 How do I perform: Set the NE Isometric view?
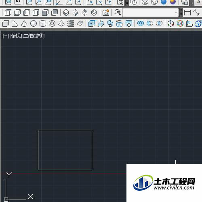85,13
